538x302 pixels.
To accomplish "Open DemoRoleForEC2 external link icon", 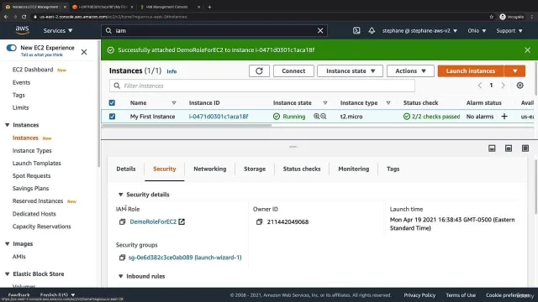I will click(182, 221).
